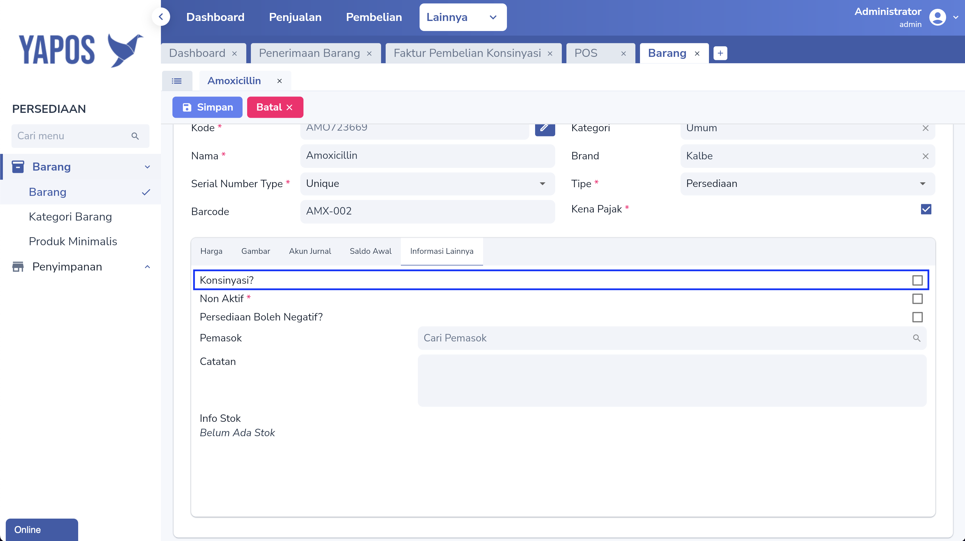Open the Penjualan menu

(295, 17)
